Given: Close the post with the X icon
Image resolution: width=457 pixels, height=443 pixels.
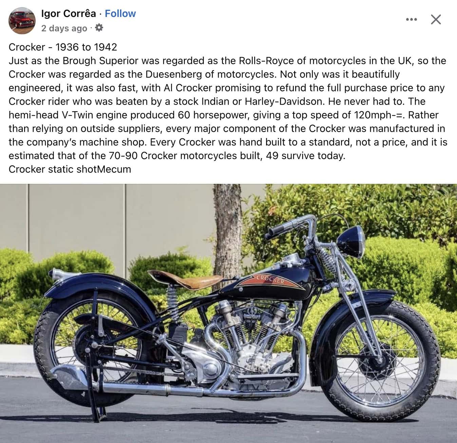Looking at the screenshot, I should coord(436,20).
